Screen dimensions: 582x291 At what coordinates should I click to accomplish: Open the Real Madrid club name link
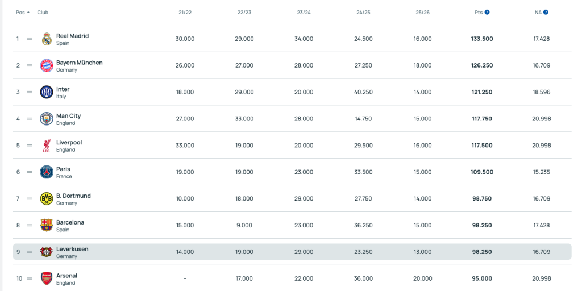72,36
